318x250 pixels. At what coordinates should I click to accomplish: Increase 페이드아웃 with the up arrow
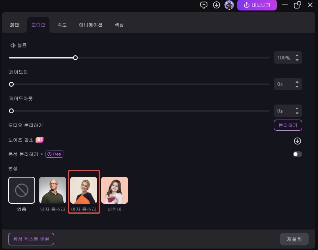coord(297,108)
